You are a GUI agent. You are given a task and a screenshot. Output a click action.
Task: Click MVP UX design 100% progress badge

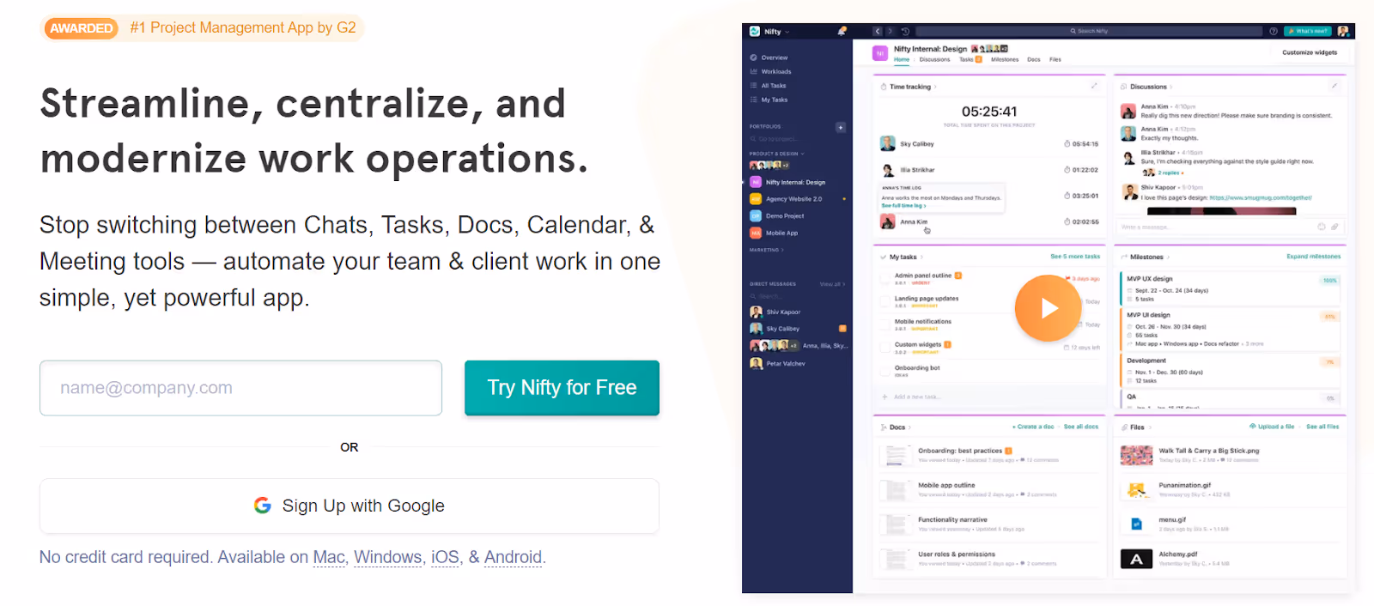click(1329, 281)
